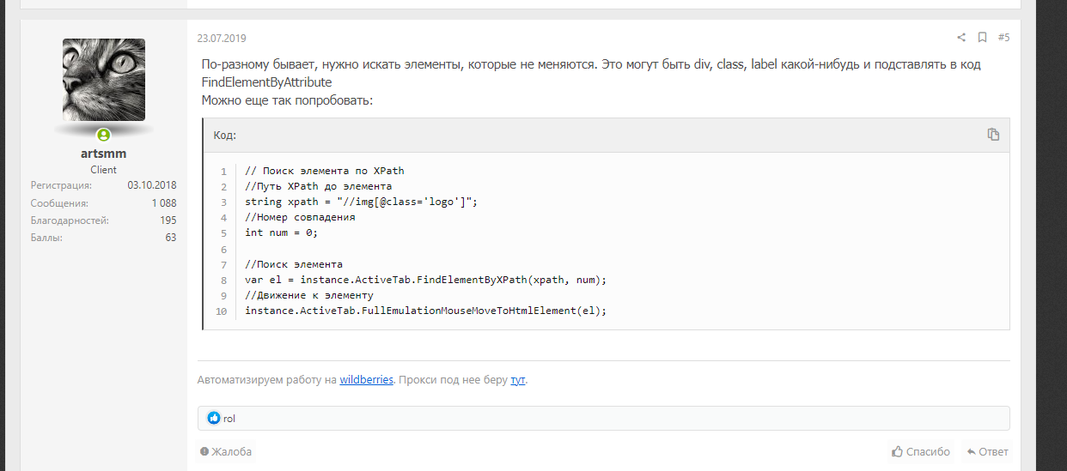This screenshot has height=471, width=1067.
Task: Click the blue like reaction icon
Action: 214,419
